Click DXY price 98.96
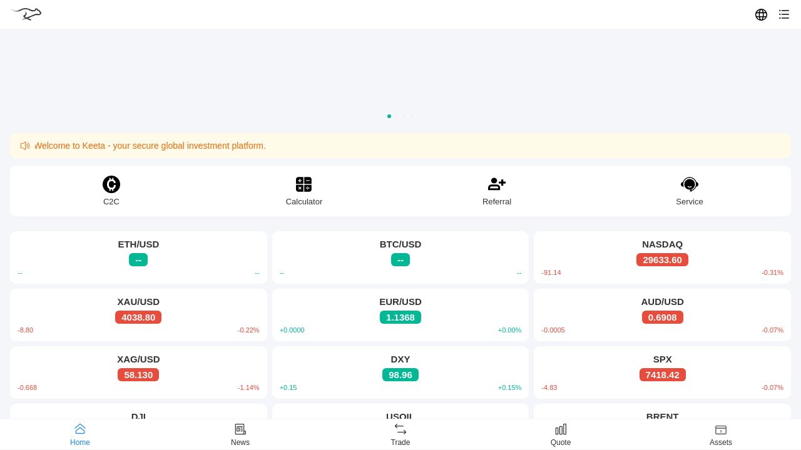 click(400, 375)
